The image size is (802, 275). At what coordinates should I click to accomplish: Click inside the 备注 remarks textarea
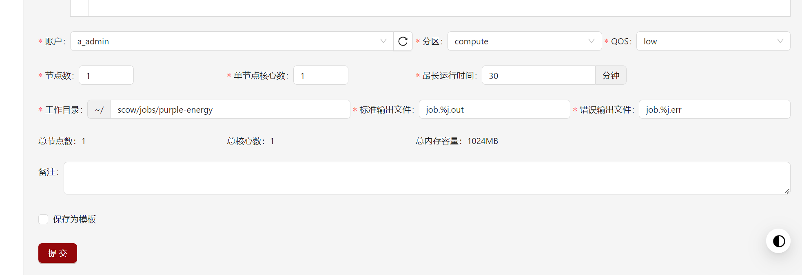click(x=426, y=178)
